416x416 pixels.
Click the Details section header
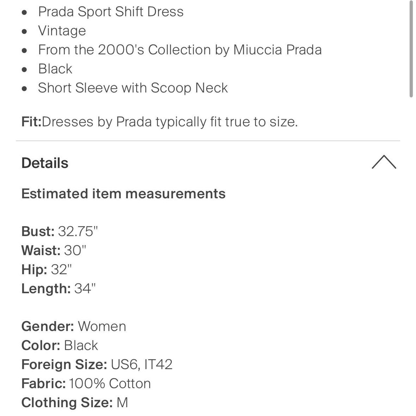(x=45, y=163)
